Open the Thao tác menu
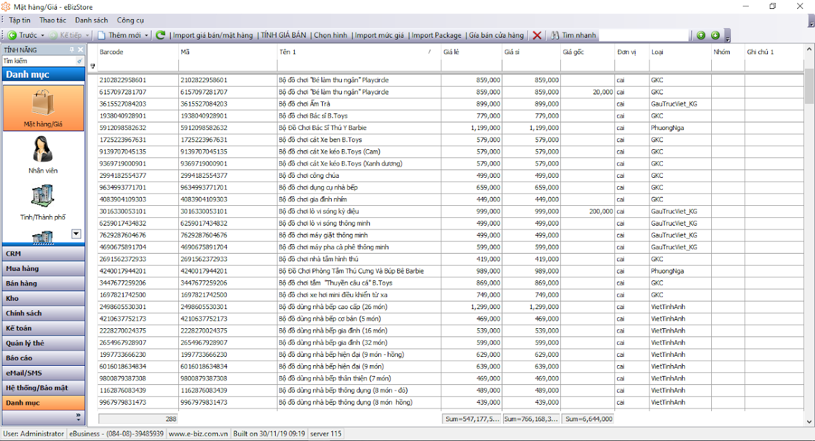 (x=52, y=20)
